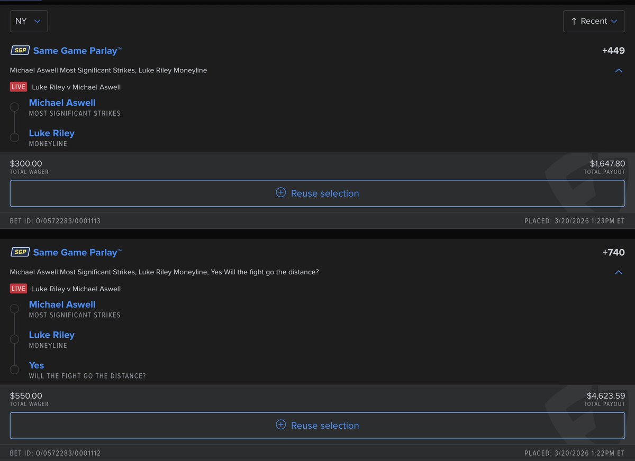The image size is (635, 461).
Task: Click the $550.00 total wager amount
Action: point(26,396)
